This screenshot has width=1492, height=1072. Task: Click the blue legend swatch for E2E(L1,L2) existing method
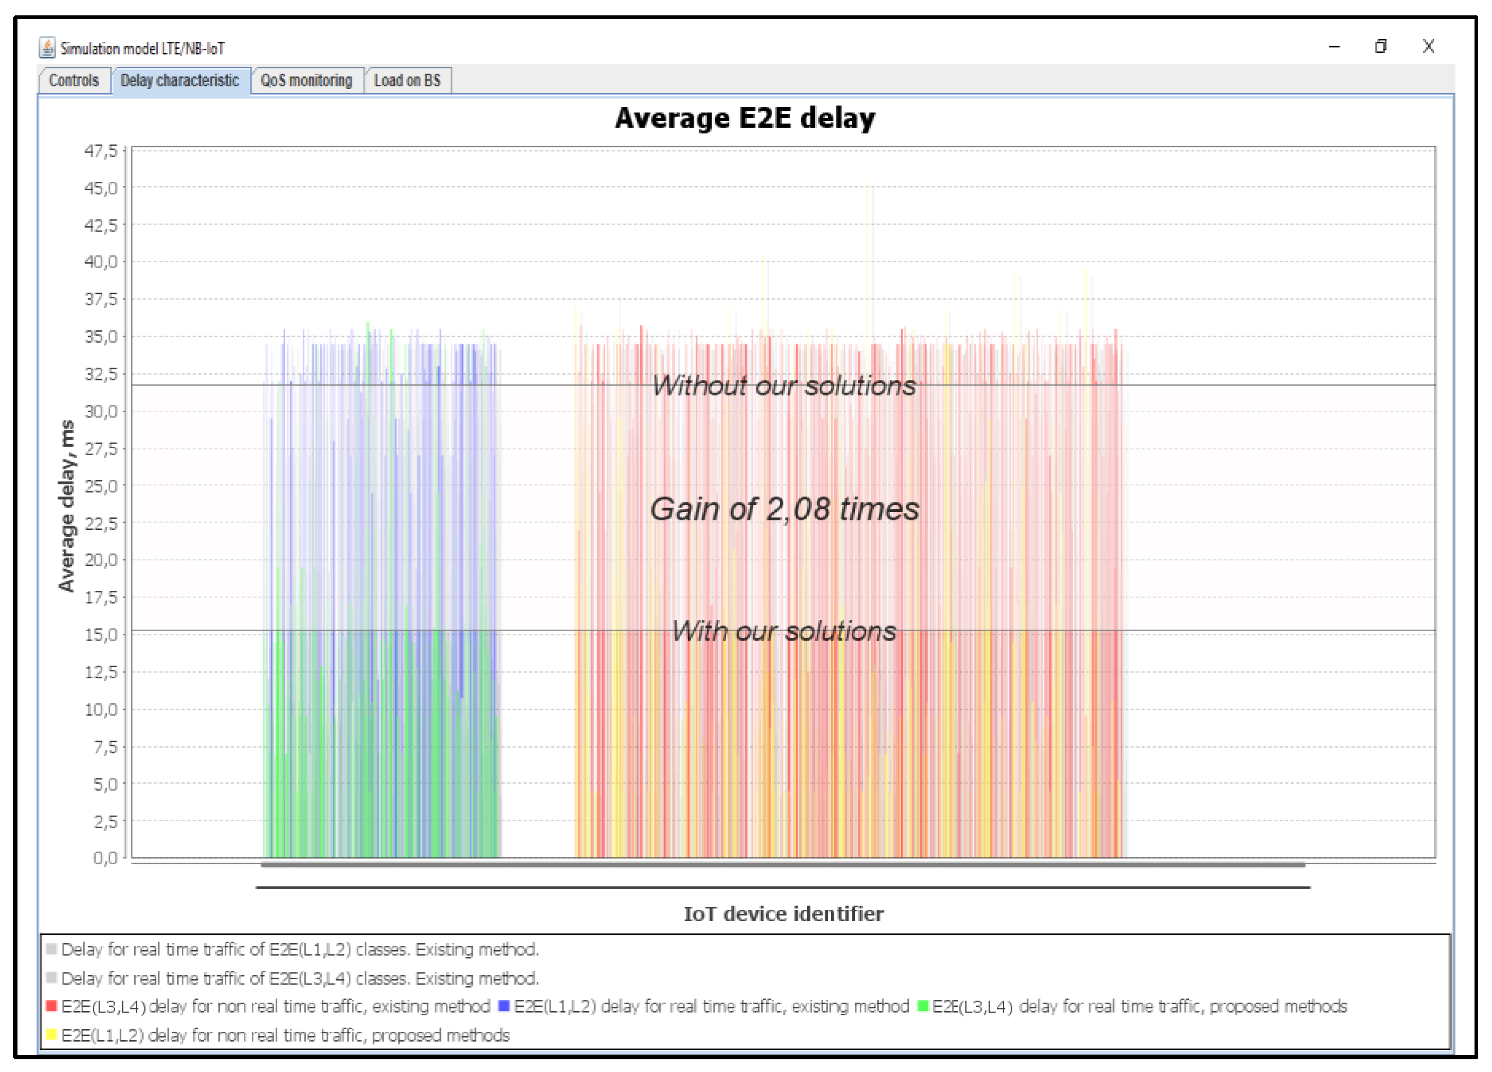pos(504,1006)
